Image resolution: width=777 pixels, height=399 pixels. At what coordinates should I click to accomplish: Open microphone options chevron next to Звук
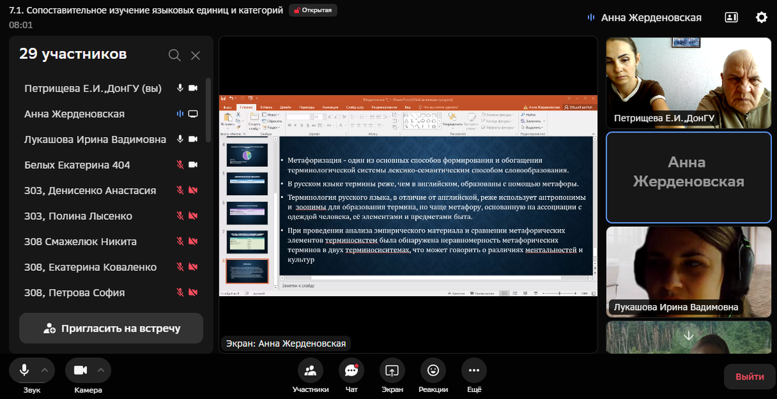(44, 370)
